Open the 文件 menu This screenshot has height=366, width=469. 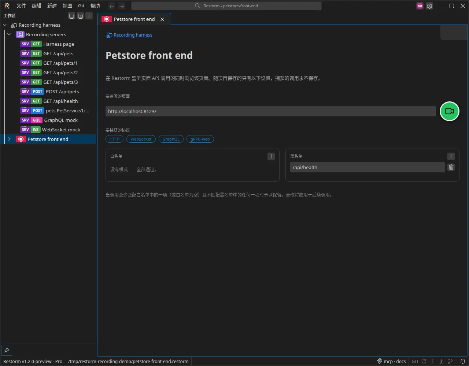[x=21, y=6]
